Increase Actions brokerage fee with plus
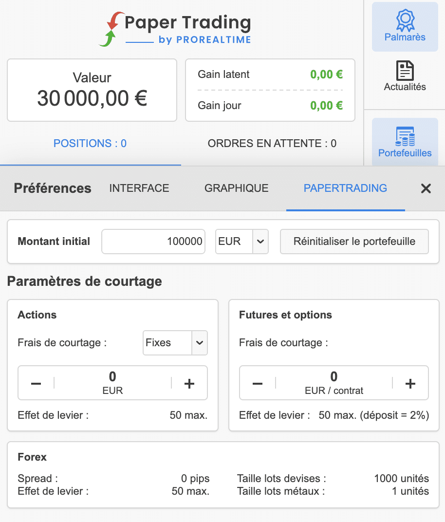The image size is (445, 522). (x=189, y=384)
